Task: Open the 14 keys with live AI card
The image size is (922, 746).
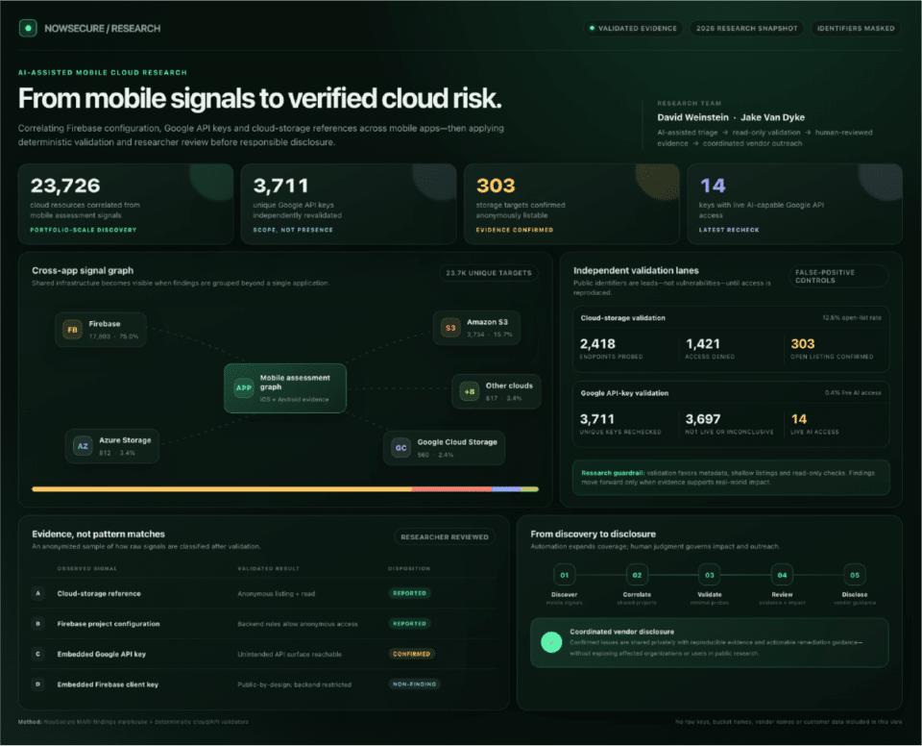Action: [x=794, y=205]
